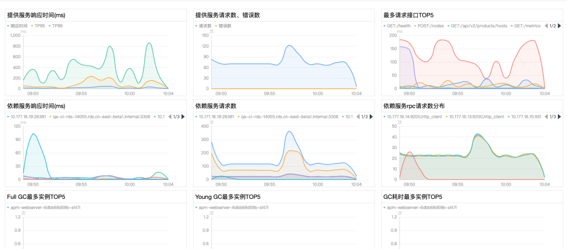
Task: Toggle the TP99 series legend
Action: pyautogui.click(x=57, y=26)
